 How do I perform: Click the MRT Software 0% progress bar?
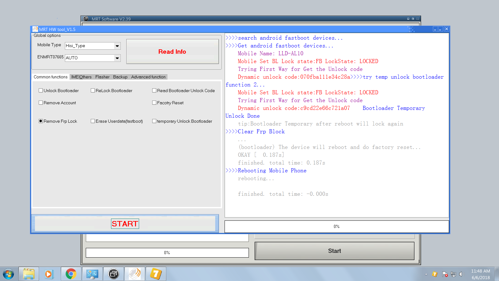167,253
